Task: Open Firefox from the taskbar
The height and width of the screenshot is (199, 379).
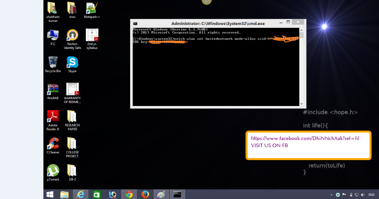Action: click(x=145, y=194)
